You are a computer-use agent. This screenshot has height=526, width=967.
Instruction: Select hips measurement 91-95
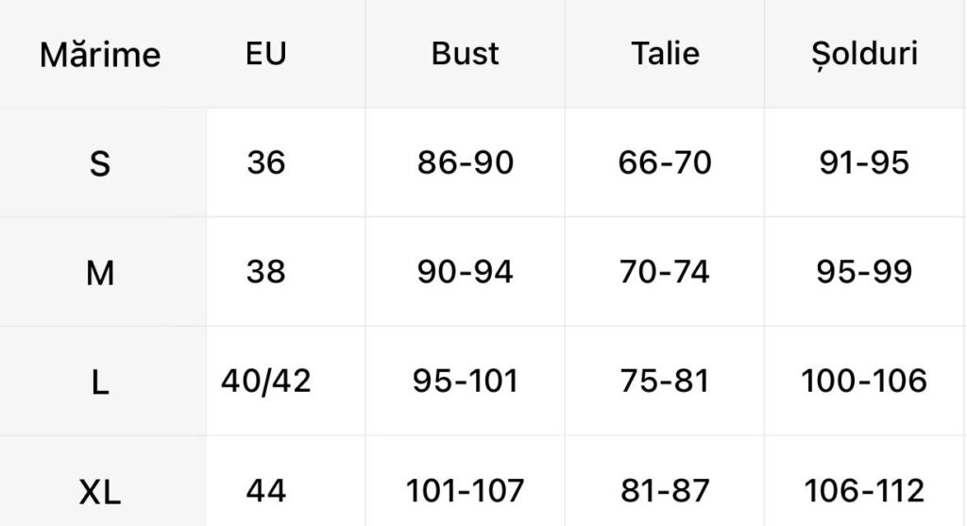pos(865,162)
